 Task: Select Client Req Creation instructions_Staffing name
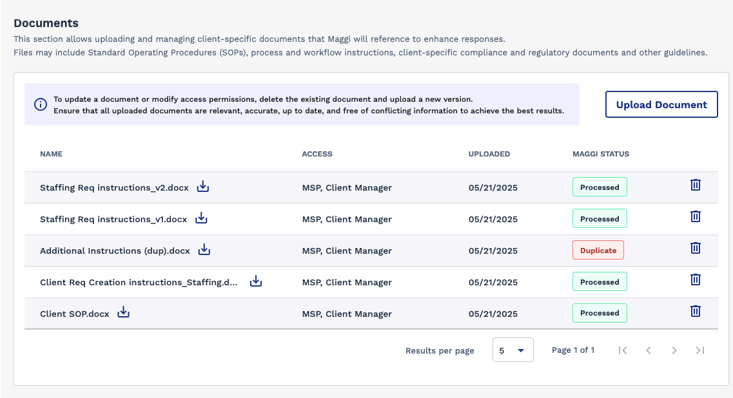[139, 282]
